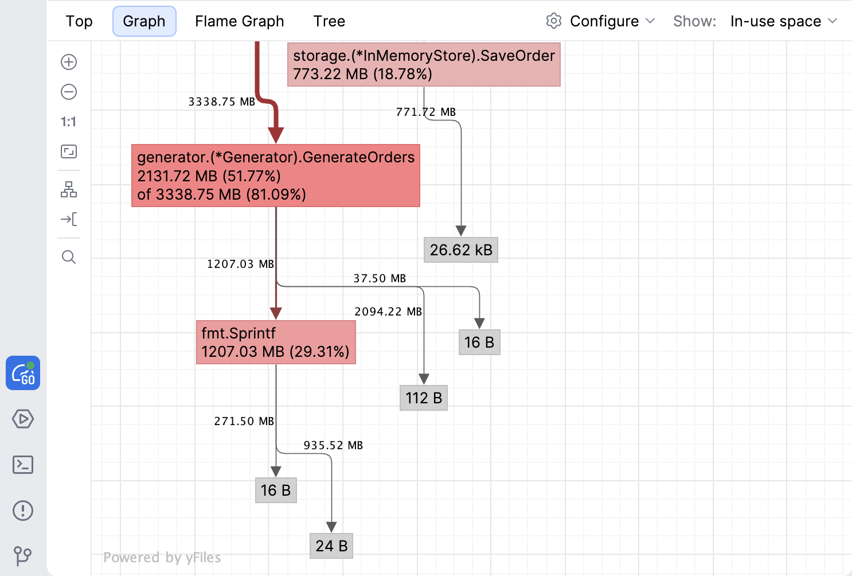Click the 37.50 MB edge label

click(380, 278)
